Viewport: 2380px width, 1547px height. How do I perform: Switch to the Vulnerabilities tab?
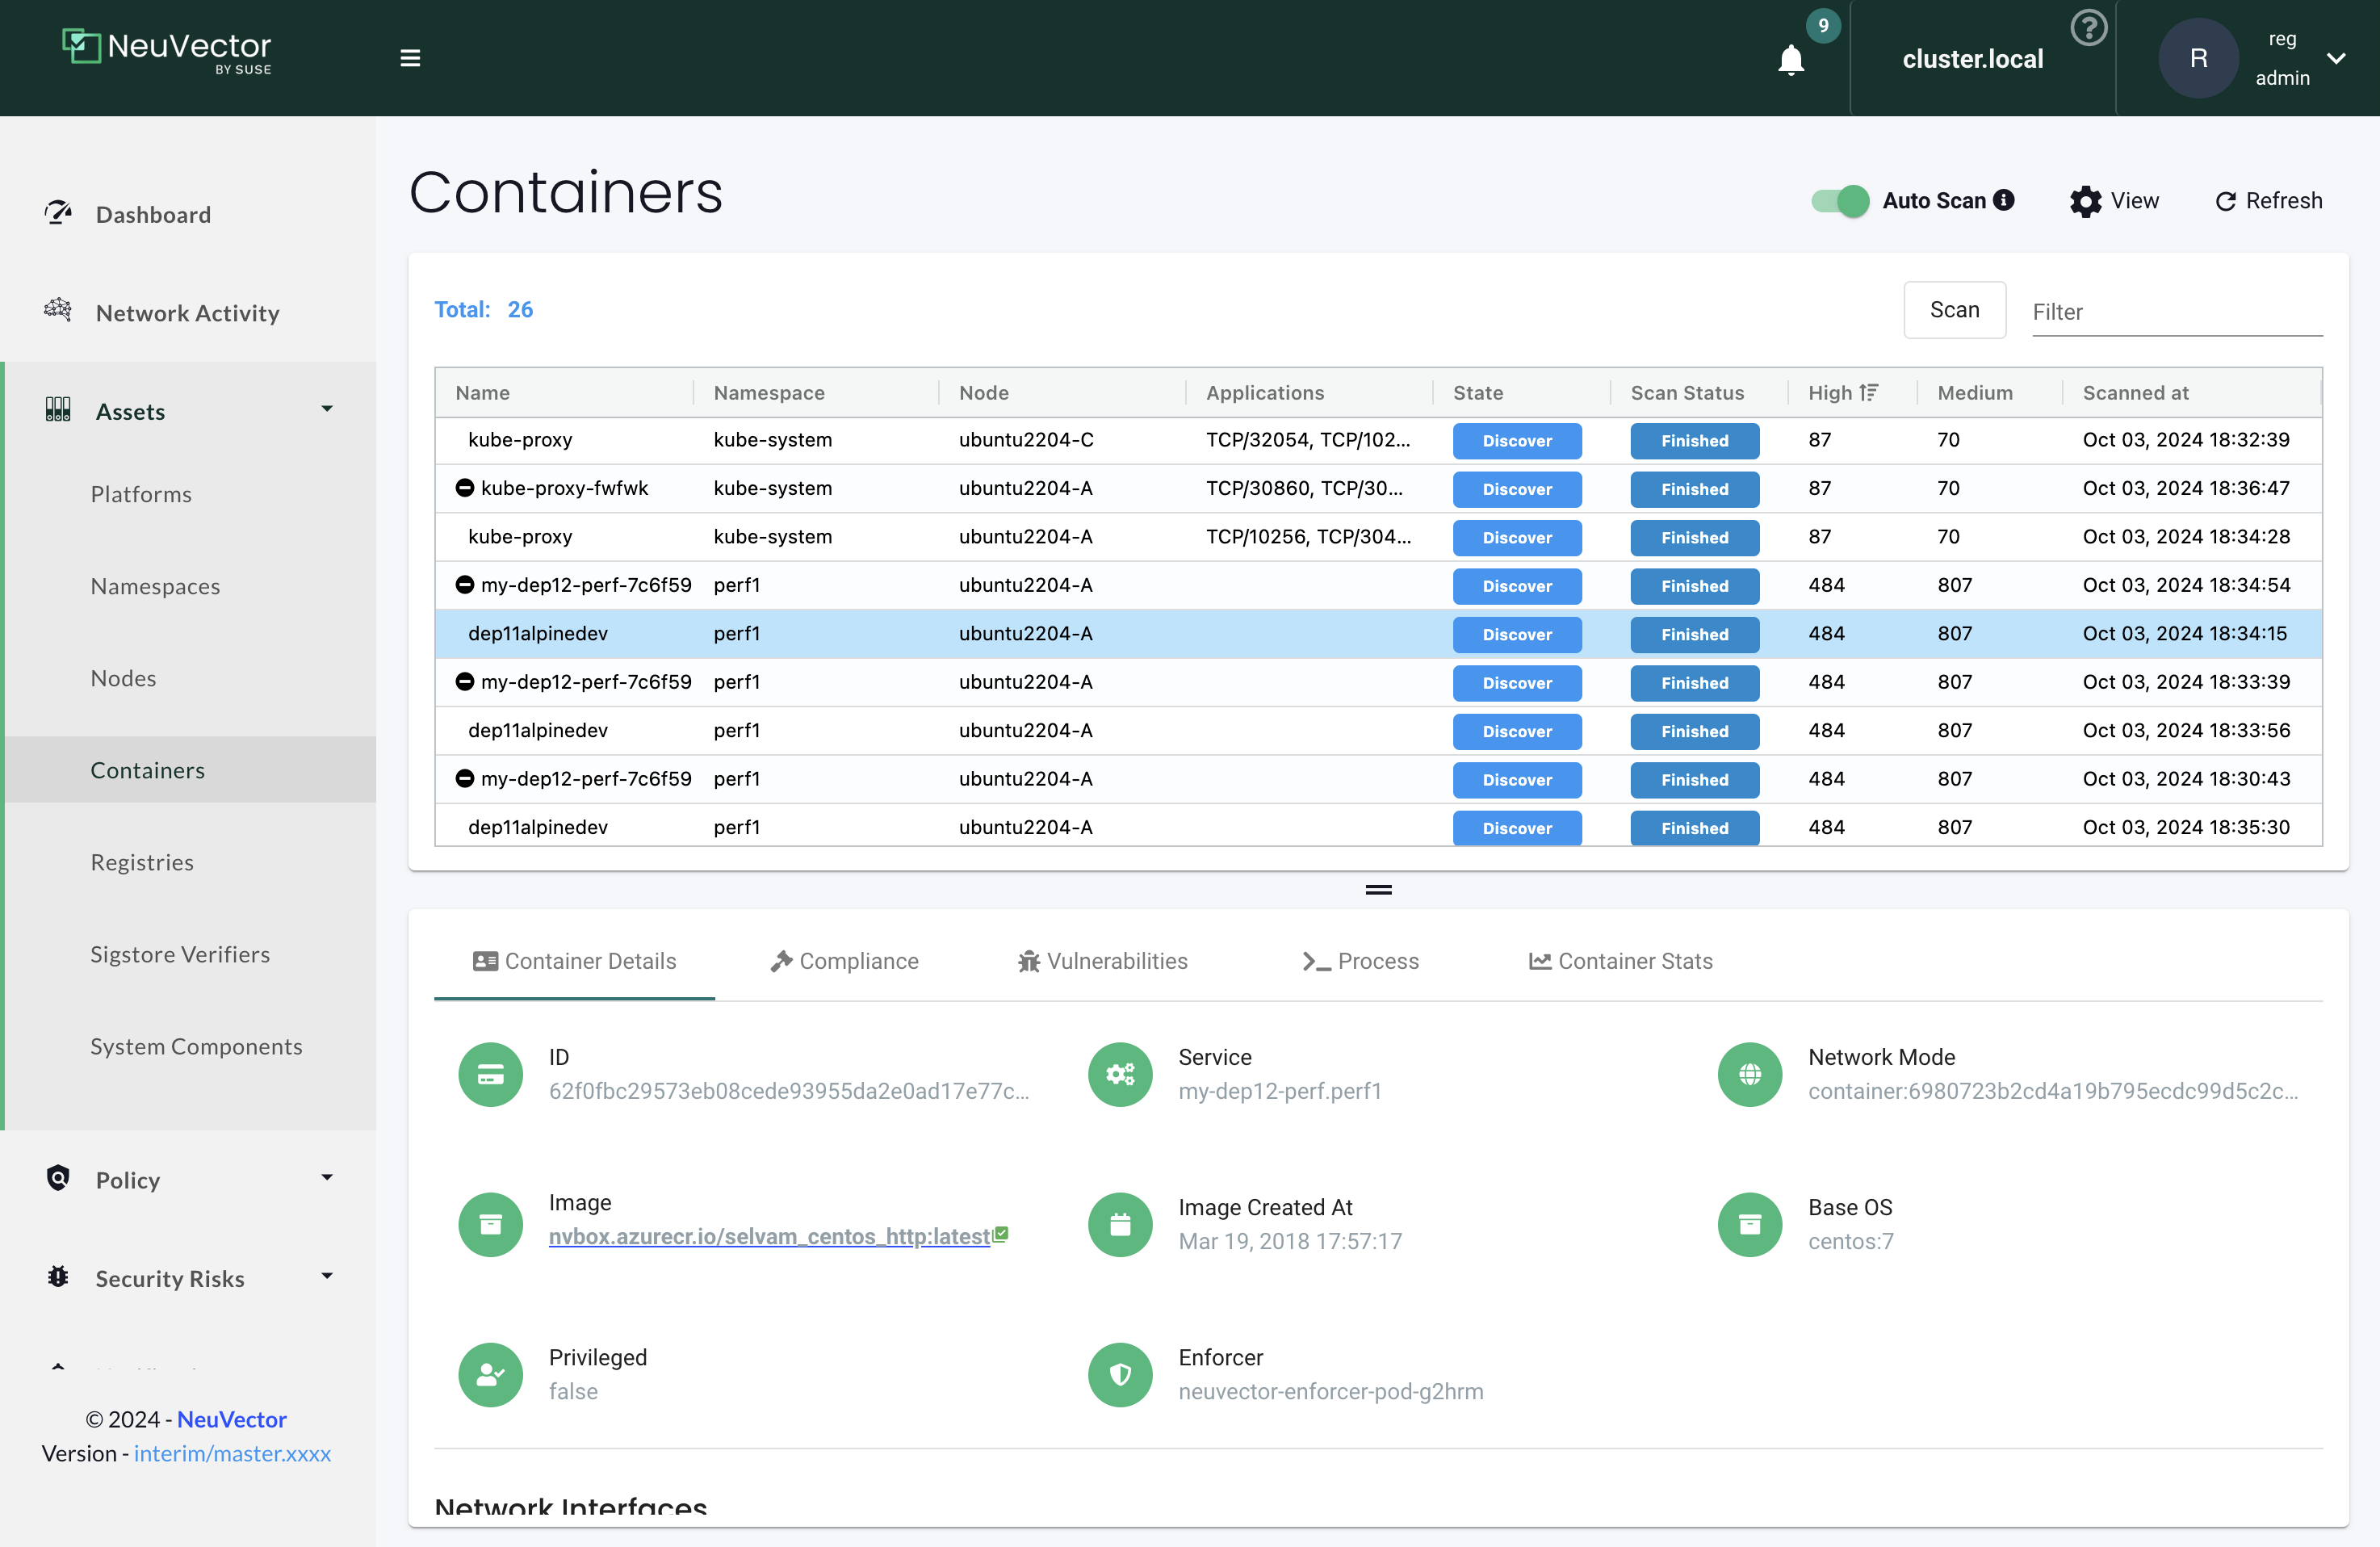1102,961
